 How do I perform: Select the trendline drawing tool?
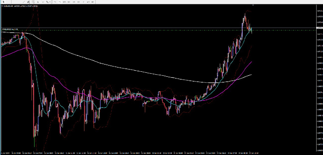pos(24,2)
